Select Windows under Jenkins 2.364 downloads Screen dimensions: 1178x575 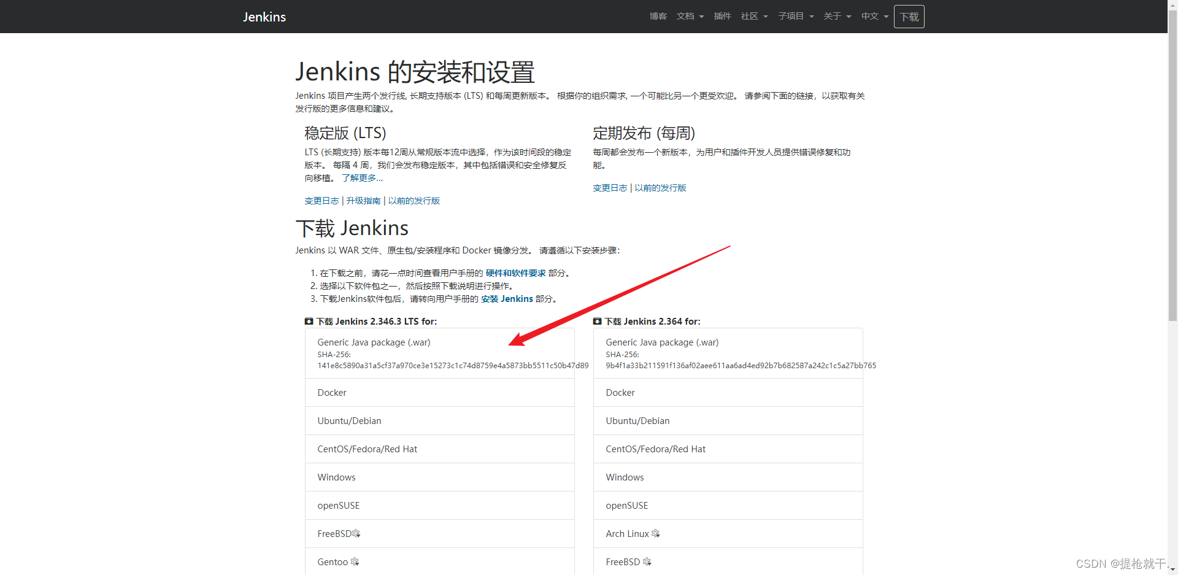coord(728,477)
